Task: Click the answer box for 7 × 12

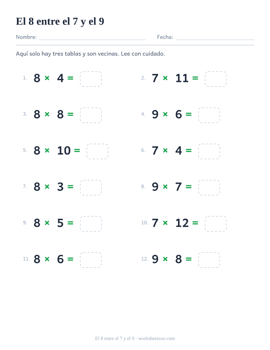Action: pos(216,224)
